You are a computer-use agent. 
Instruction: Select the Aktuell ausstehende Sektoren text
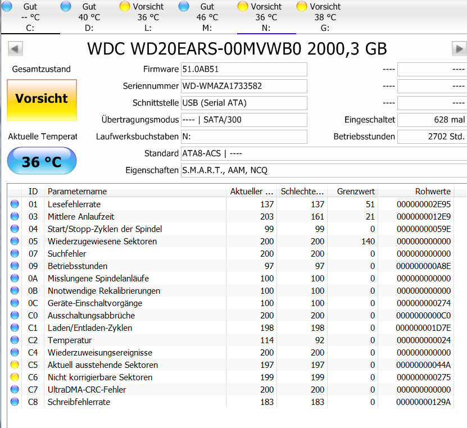click(x=103, y=365)
